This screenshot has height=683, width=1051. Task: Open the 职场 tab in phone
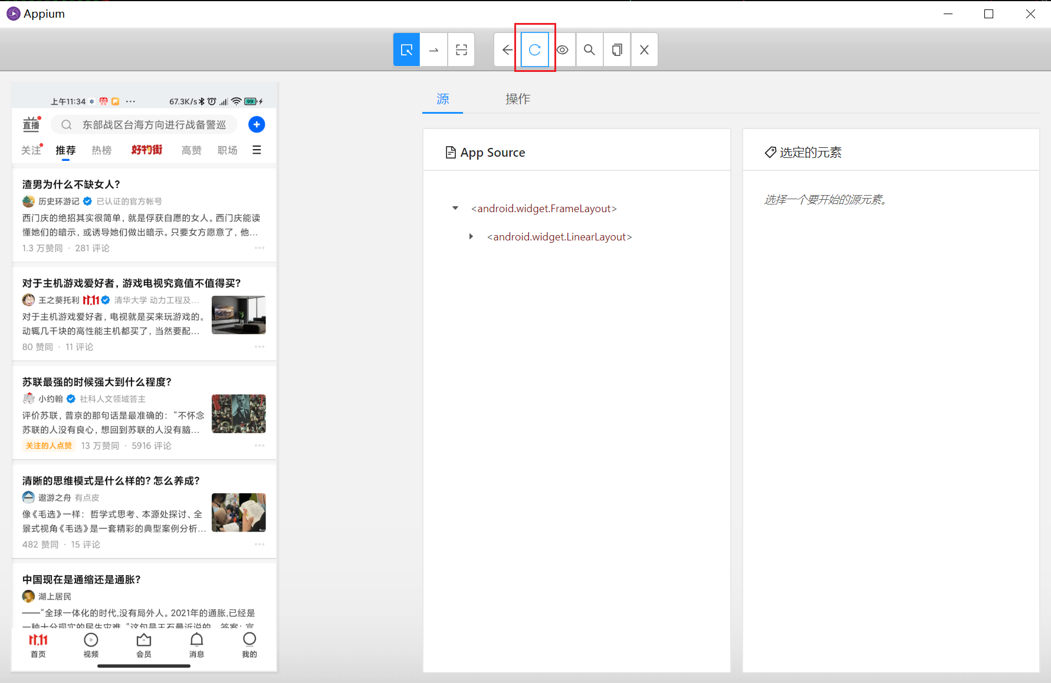click(227, 150)
